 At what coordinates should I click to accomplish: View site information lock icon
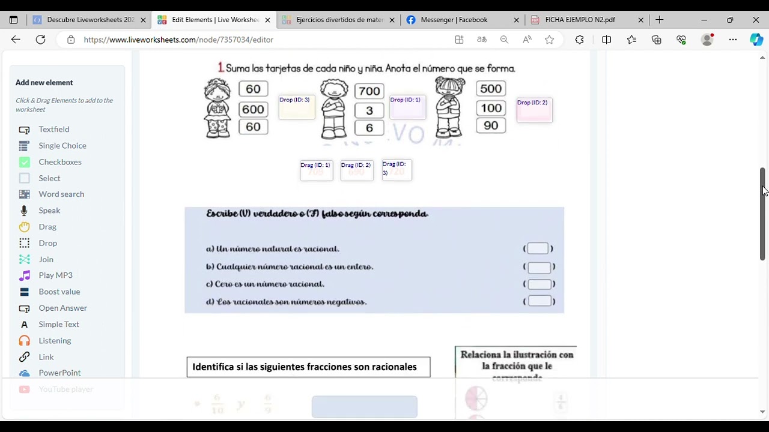tap(71, 40)
